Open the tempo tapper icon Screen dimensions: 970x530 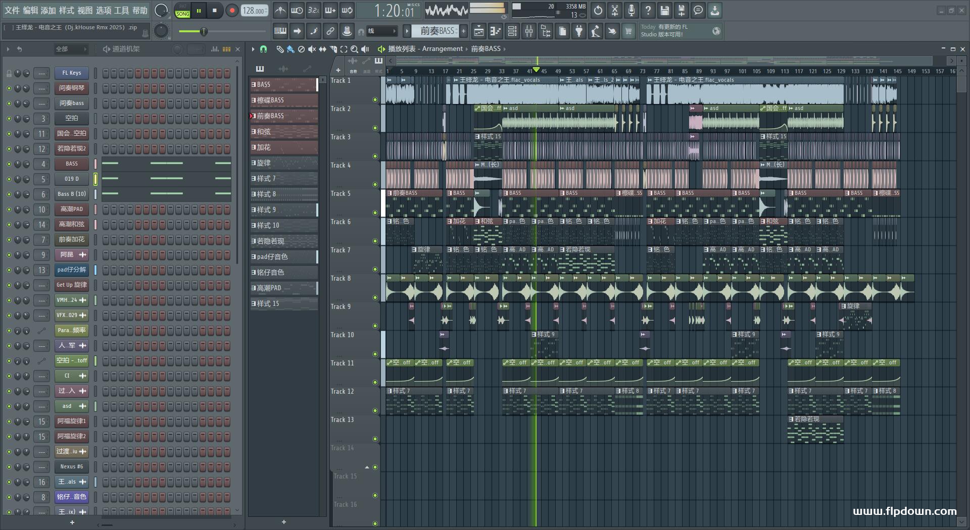(x=596, y=31)
